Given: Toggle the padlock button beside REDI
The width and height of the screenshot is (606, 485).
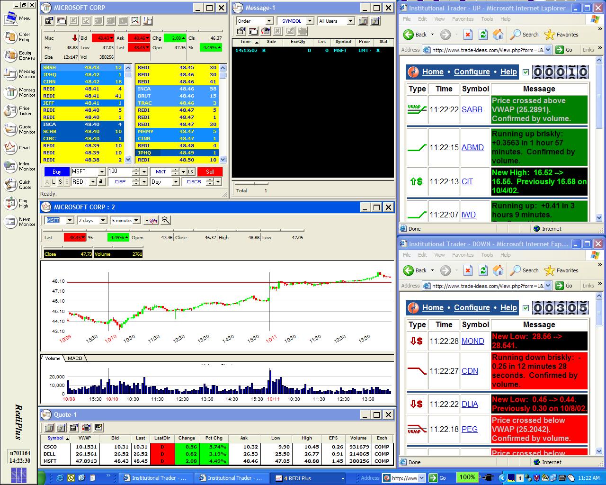Looking at the screenshot, I should pos(101,182).
